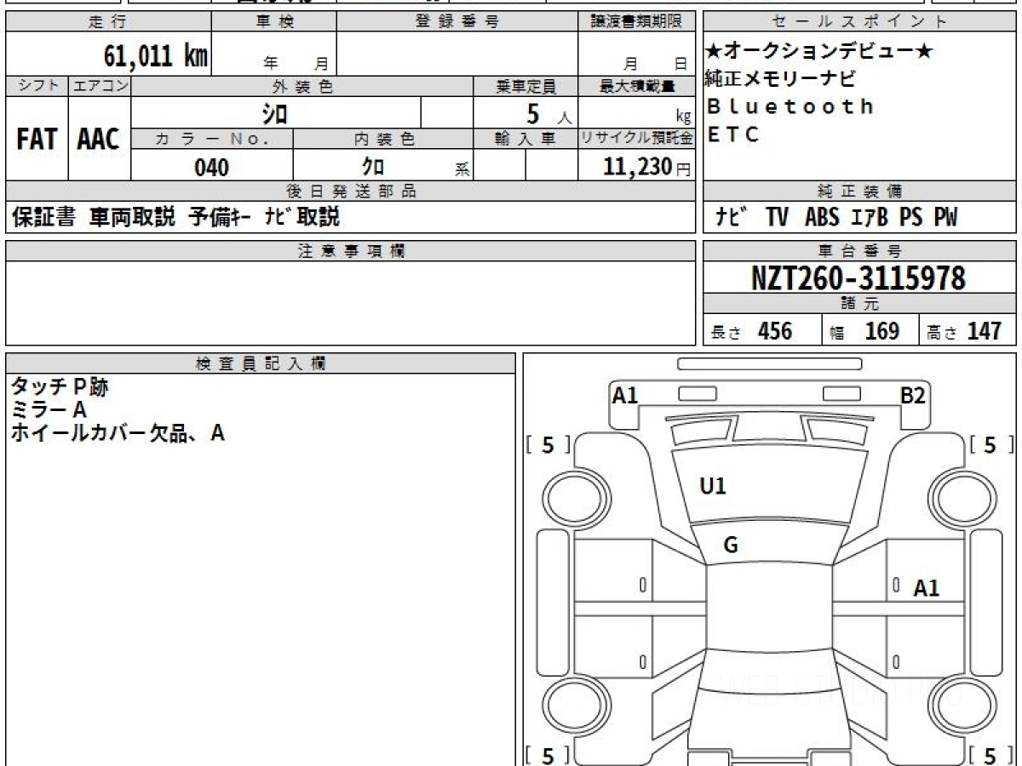
Task: Select the height value 147
Action: [985, 331]
